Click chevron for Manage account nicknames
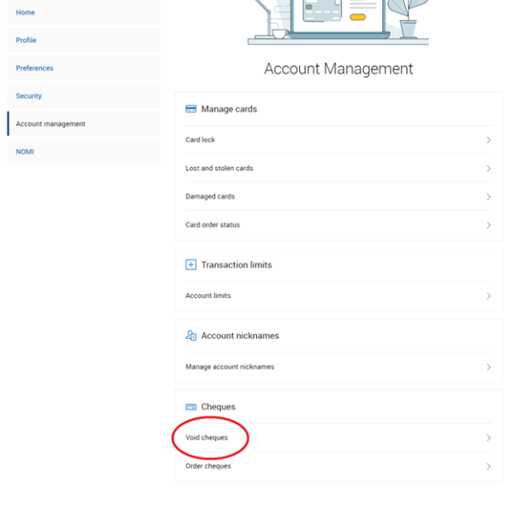514x507 pixels. 488,367
